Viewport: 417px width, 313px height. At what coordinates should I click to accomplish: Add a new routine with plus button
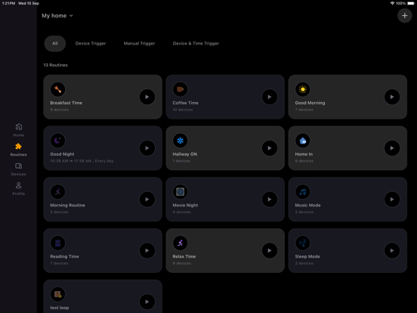[404, 15]
